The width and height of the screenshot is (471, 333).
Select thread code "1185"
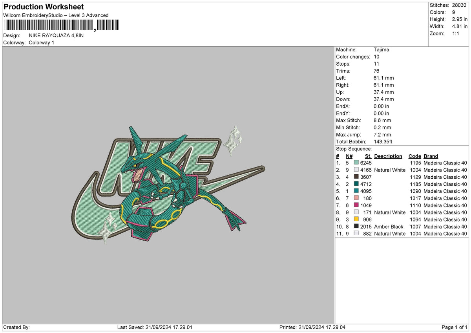click(x=415, y=184)
